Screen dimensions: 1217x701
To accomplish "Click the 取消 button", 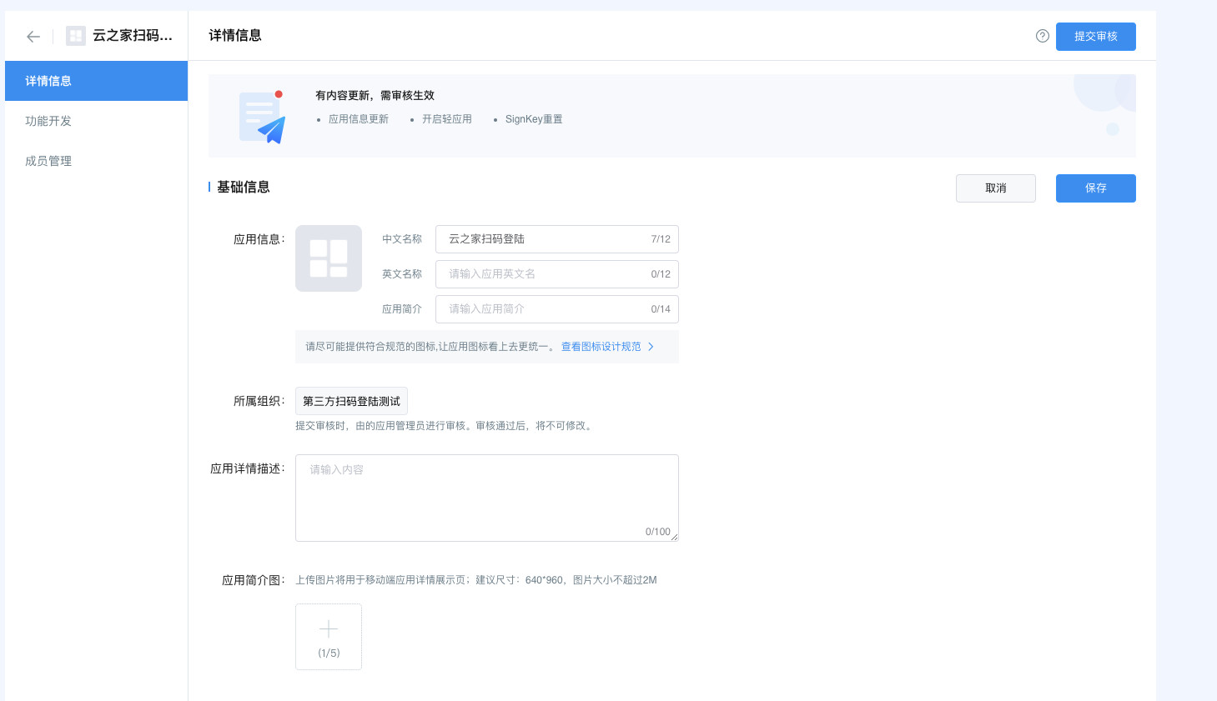I will click(x=995, y=188).
